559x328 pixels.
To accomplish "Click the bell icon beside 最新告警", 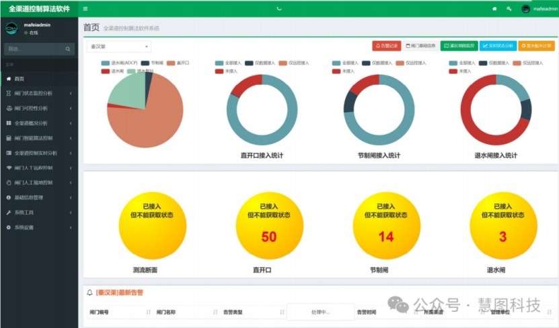I will click(90, 293).
